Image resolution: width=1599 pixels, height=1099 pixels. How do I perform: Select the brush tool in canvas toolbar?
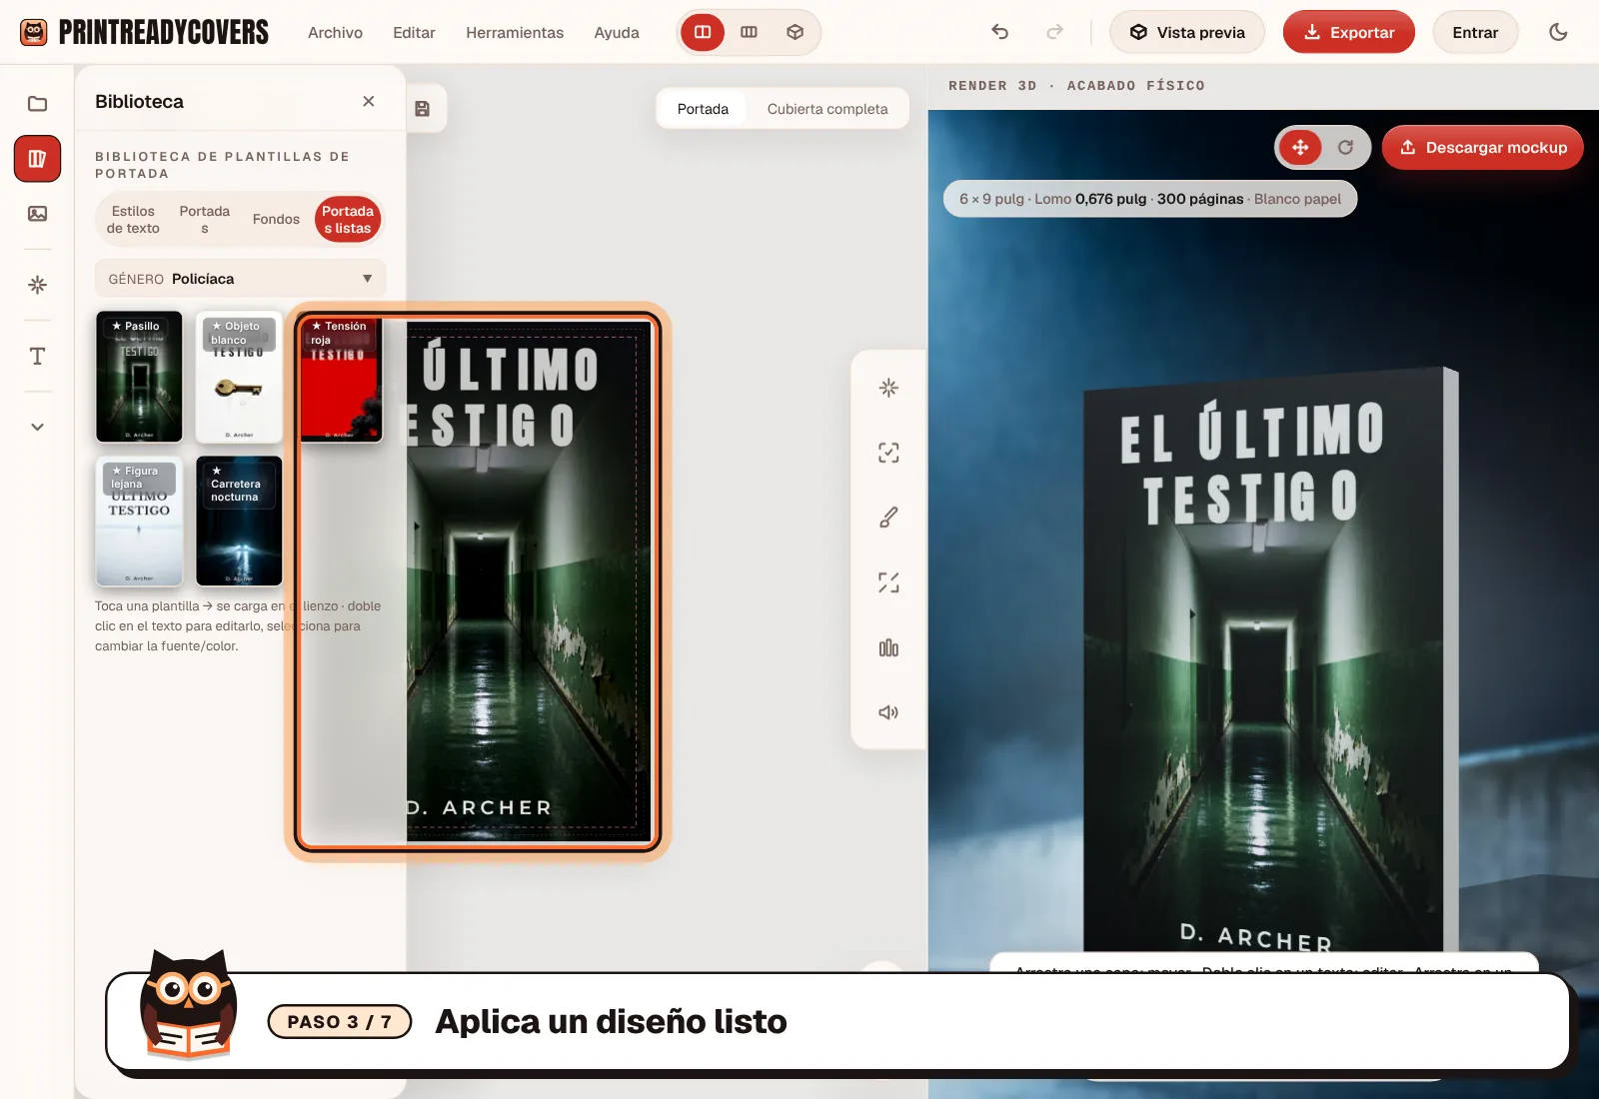point(888,518)
